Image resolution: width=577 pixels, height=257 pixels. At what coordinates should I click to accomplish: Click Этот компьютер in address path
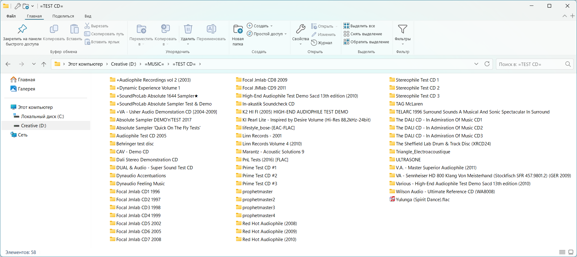85,64
